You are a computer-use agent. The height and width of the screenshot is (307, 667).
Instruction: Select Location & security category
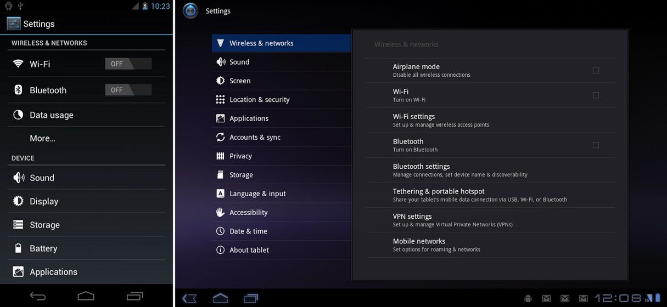coord(281,99)
